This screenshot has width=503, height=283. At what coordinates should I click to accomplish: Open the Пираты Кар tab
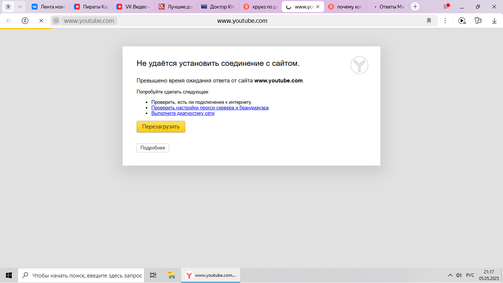click(91, 7)
